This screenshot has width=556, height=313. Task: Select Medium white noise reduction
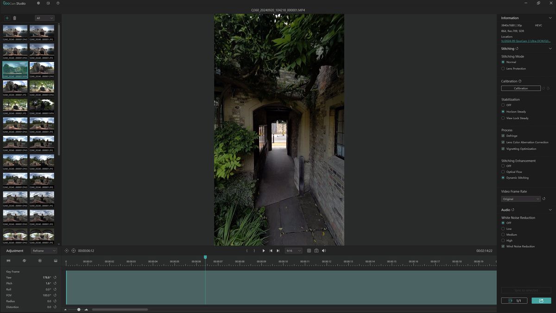click(x=503, y=235)
